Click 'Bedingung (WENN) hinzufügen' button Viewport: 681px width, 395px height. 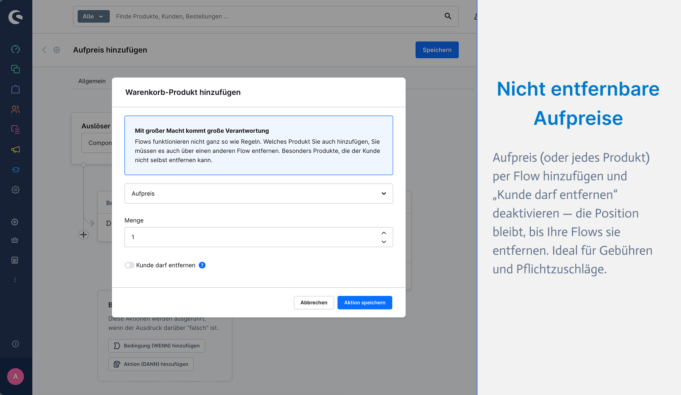[x=157, y=346]
